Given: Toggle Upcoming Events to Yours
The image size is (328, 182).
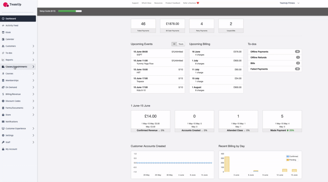Looking at the screenshot, I should coord(181,44).
